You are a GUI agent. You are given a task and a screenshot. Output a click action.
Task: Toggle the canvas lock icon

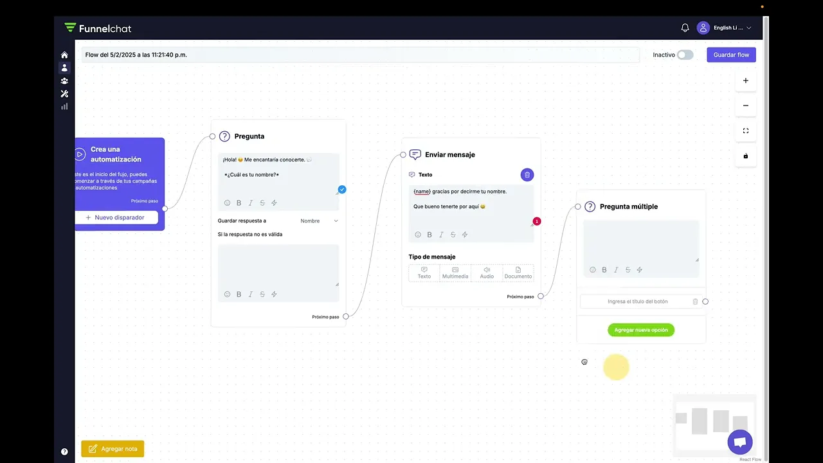point(746,156)
